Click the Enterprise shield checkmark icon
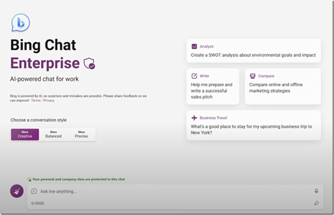Screen dimensions: 334x215 [x=89, y=63]
